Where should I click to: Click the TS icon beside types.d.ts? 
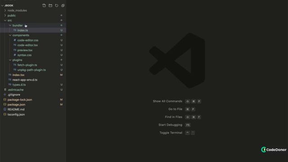pyautogui.click(x=10, y=85)
